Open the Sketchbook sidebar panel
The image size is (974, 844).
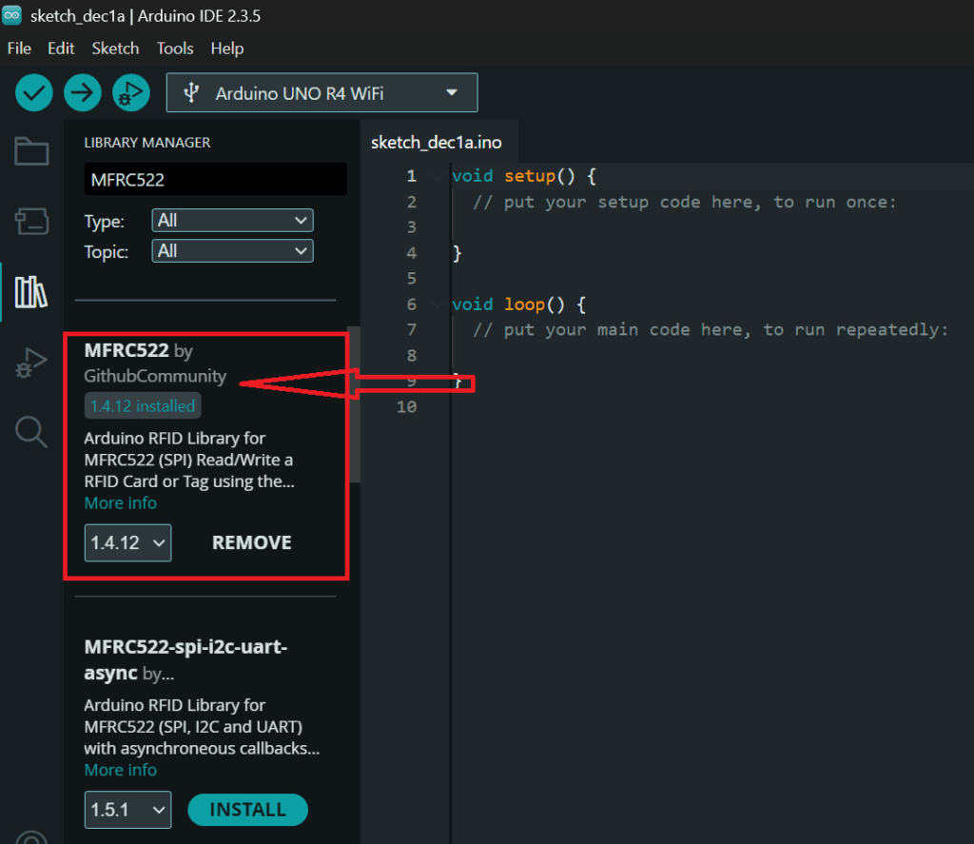pos(31,150)
